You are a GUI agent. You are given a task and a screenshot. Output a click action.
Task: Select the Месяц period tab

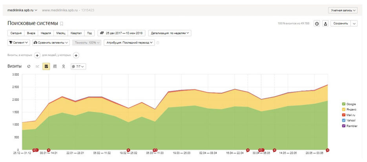61,33
